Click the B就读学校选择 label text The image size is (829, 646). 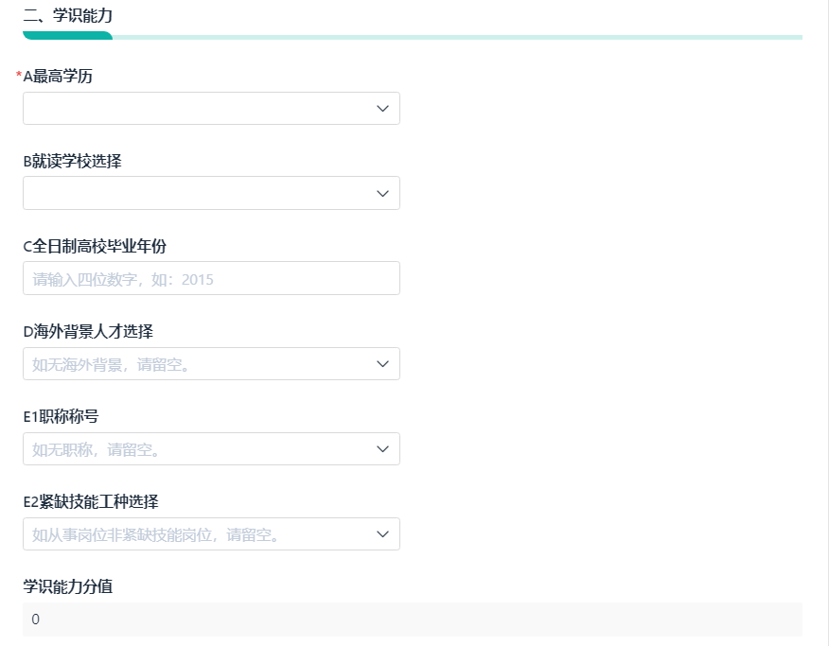click(x=72, y=161)
